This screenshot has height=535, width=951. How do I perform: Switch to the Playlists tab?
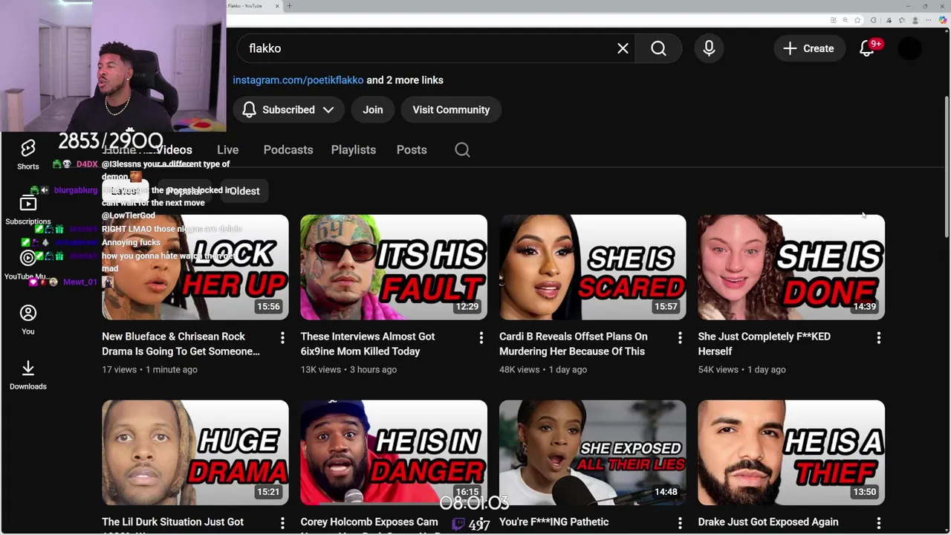pos(354,150)
